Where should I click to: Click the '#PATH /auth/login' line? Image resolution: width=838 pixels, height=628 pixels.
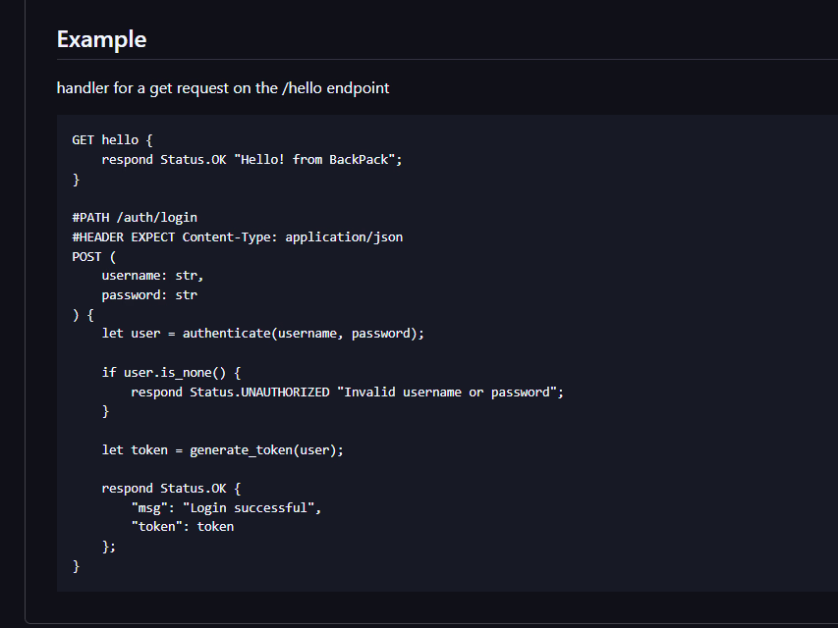click(135, 218)
